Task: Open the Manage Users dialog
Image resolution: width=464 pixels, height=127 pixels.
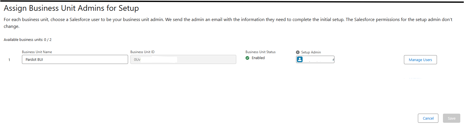Action: click(x=420, y=60)
